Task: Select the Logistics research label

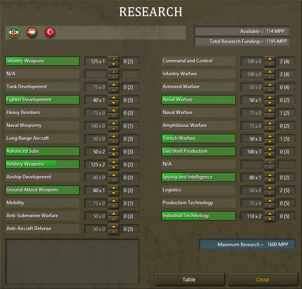Action: (x=172, y=190)
